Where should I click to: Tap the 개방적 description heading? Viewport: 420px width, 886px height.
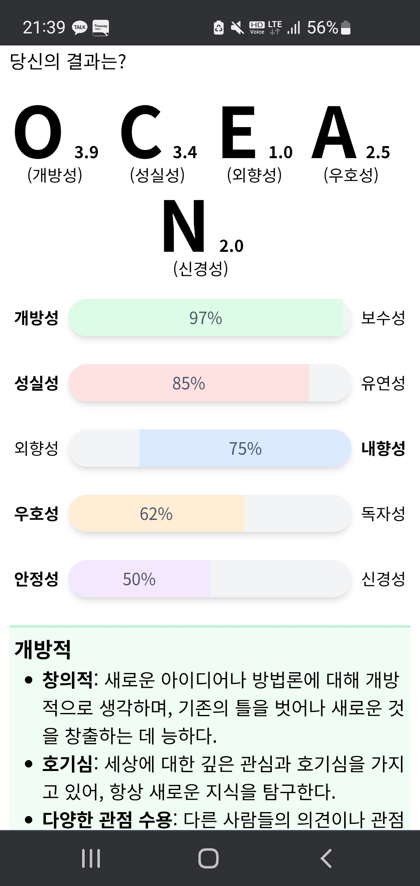43,649
